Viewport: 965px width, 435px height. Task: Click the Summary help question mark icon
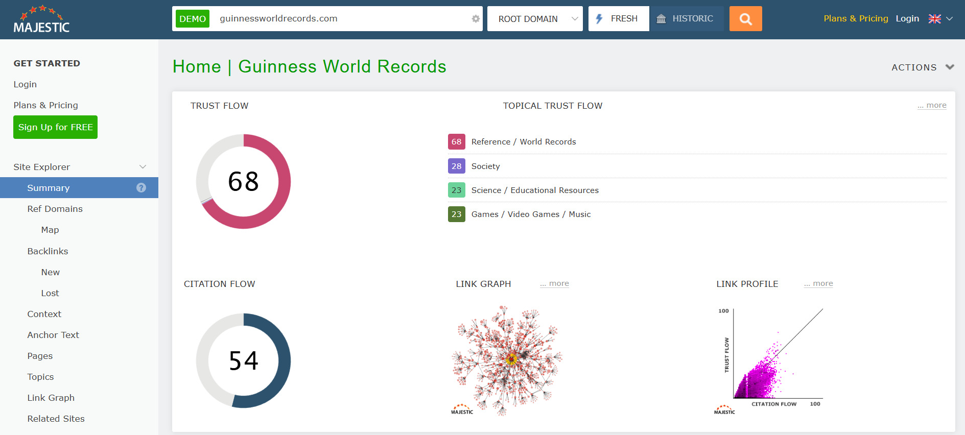[x=141, y=188]
